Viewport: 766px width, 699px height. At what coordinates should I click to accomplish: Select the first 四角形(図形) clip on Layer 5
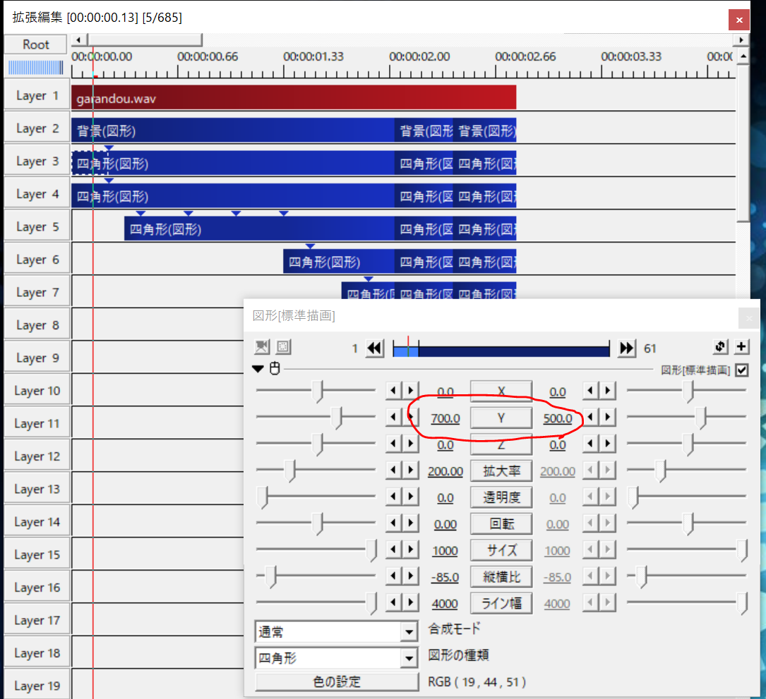(x=259, y=229)
